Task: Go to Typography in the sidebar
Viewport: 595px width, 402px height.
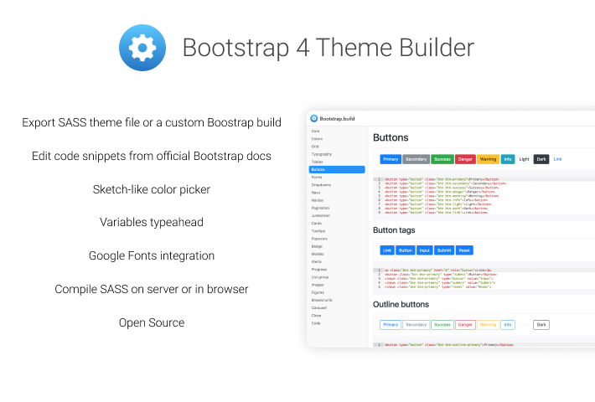Action: point(322,154)
